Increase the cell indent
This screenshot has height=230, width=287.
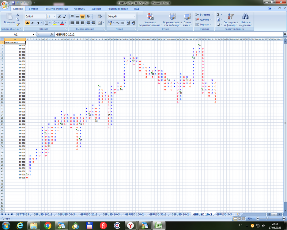[93, 23]
